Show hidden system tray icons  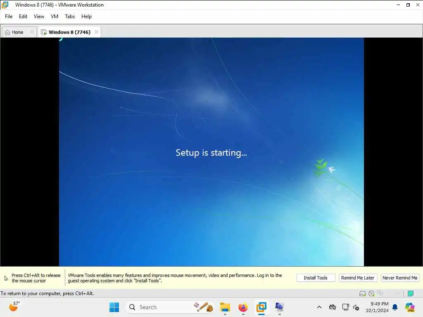point(319,307)
